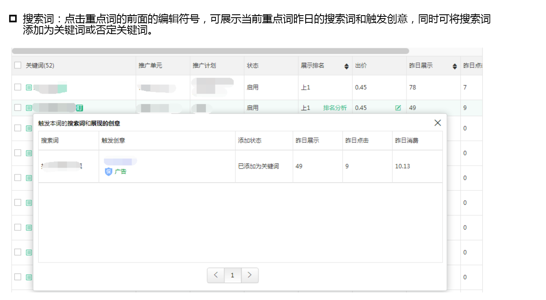This screenshot has height=300, width=546.
Task: Click the bid edit pencil icon beside 0.45
Action: click(x=398, y=108)
